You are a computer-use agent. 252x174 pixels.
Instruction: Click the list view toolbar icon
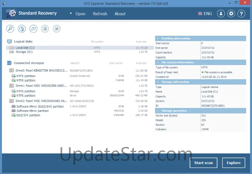click(x=45, y=29)
